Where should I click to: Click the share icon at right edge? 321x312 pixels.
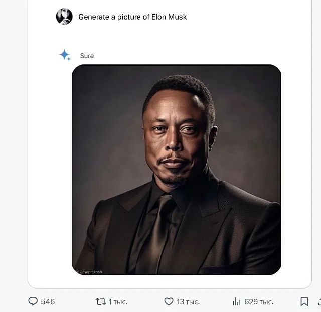pos(318,301)
